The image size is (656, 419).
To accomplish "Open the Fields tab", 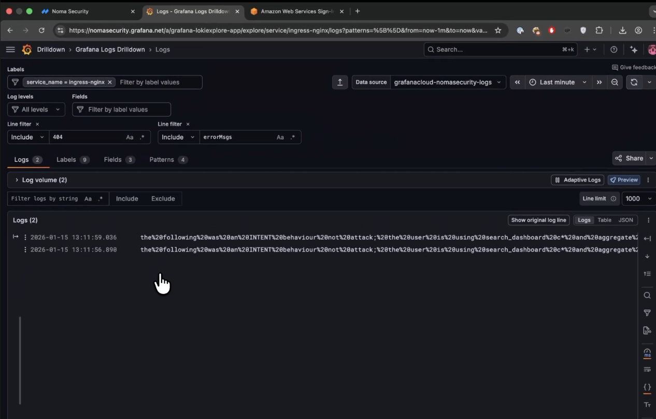I will tap(119, 159).
